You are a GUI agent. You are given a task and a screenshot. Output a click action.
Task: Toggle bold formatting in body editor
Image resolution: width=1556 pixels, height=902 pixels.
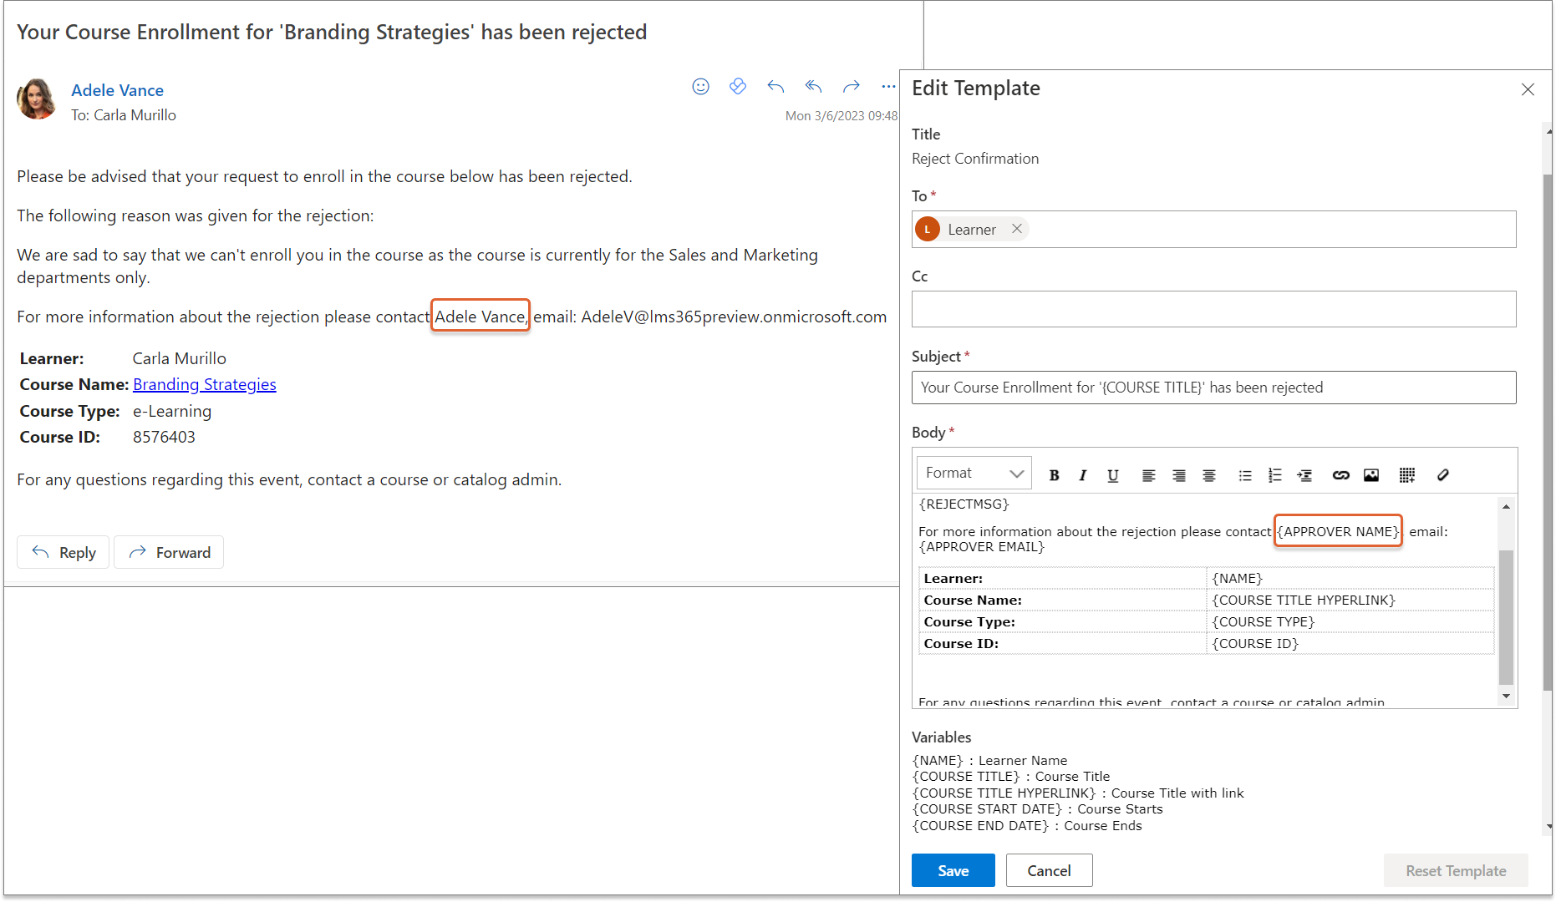click(1054, 475)
